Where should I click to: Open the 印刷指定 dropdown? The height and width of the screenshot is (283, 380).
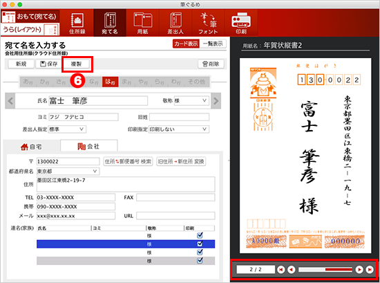(x=179, y=129)
